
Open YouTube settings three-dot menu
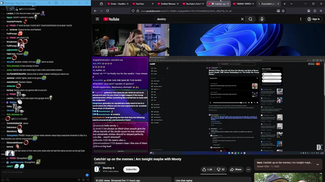click(301, 19)
